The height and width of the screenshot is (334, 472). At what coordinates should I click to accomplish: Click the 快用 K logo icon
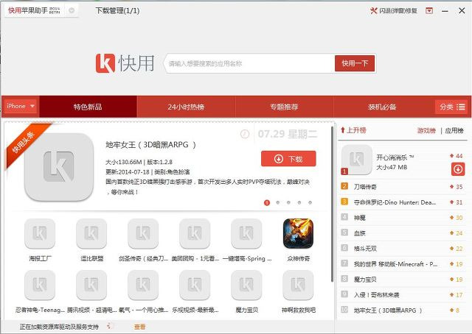tap(105, 63)
